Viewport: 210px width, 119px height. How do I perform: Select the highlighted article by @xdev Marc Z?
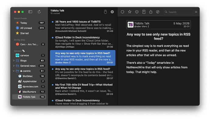(83, 58)
